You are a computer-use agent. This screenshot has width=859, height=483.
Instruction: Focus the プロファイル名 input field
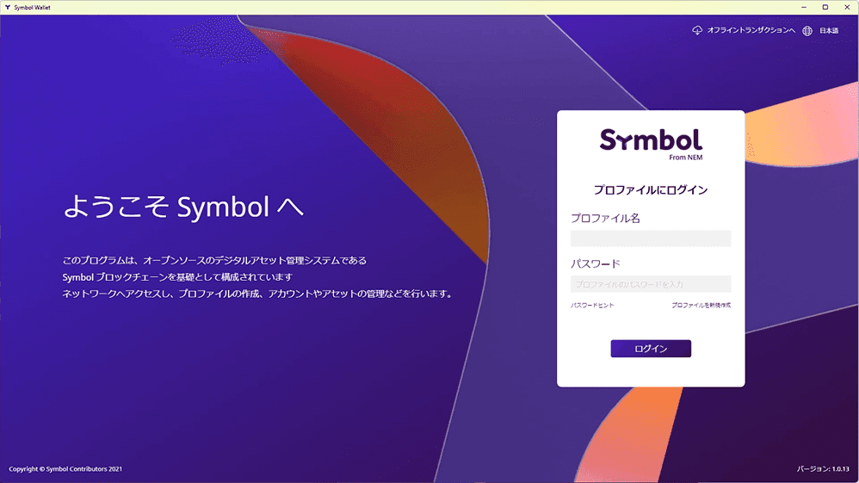[x=651, y=238]
